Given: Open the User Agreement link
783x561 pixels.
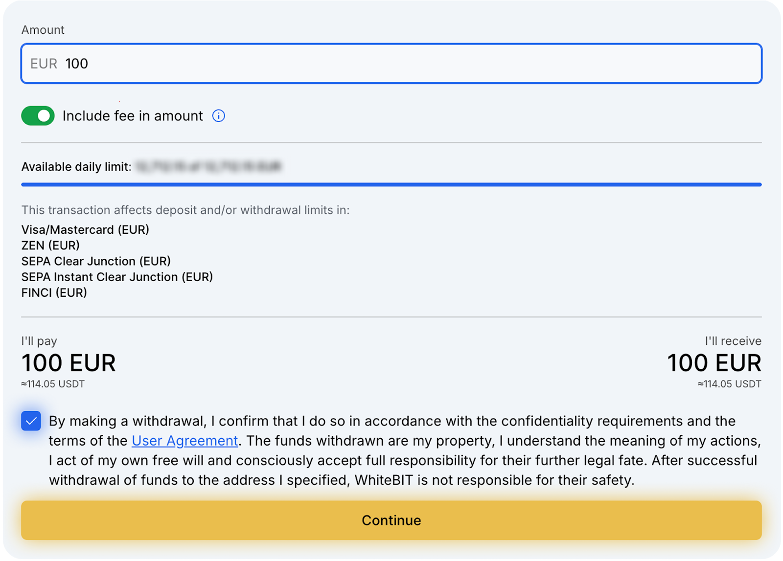Looking at the screenshot, I should click(184, 441).
